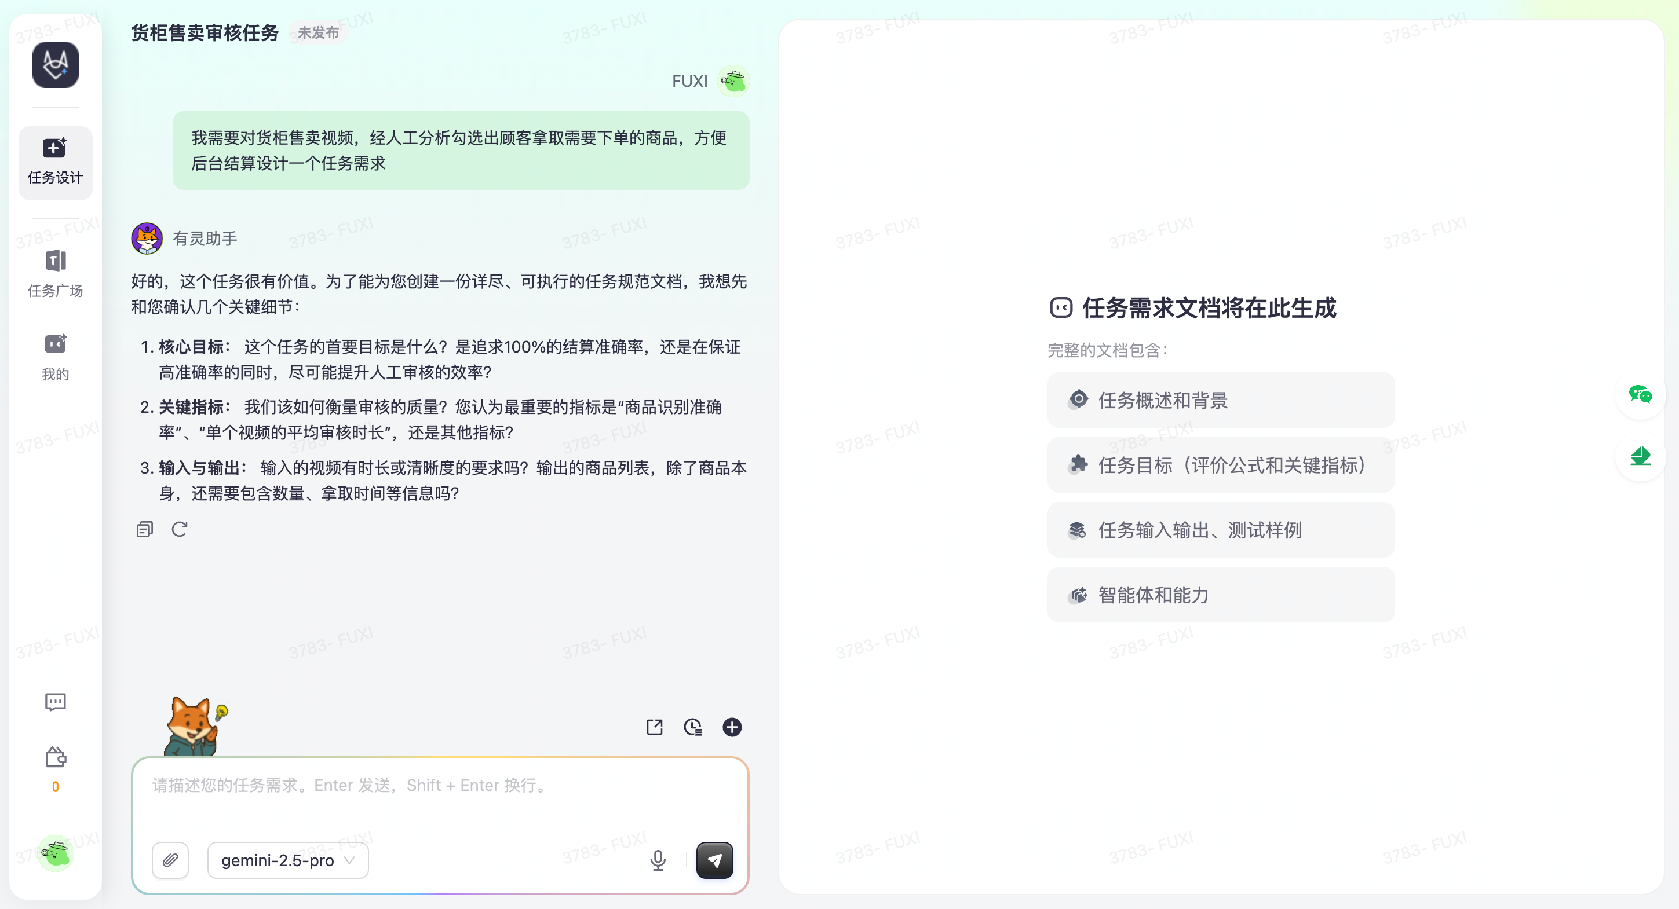Regenerate the assistant response
The height and width of the screenshot is (909, 1679).
(180, 529)
